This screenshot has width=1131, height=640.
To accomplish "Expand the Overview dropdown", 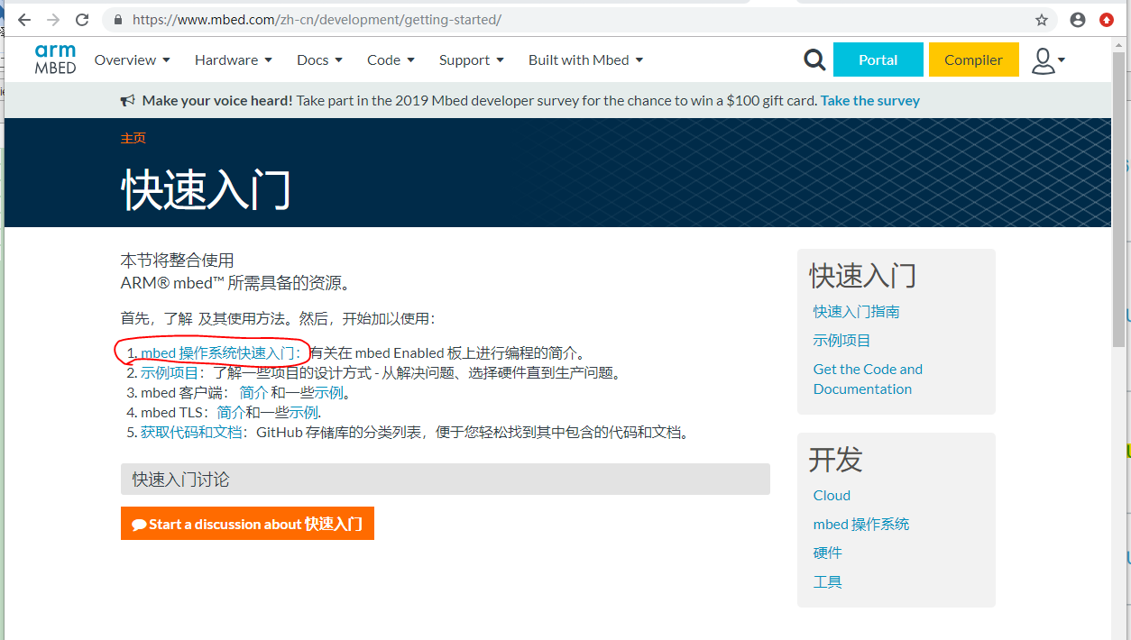I will point(132,59).
